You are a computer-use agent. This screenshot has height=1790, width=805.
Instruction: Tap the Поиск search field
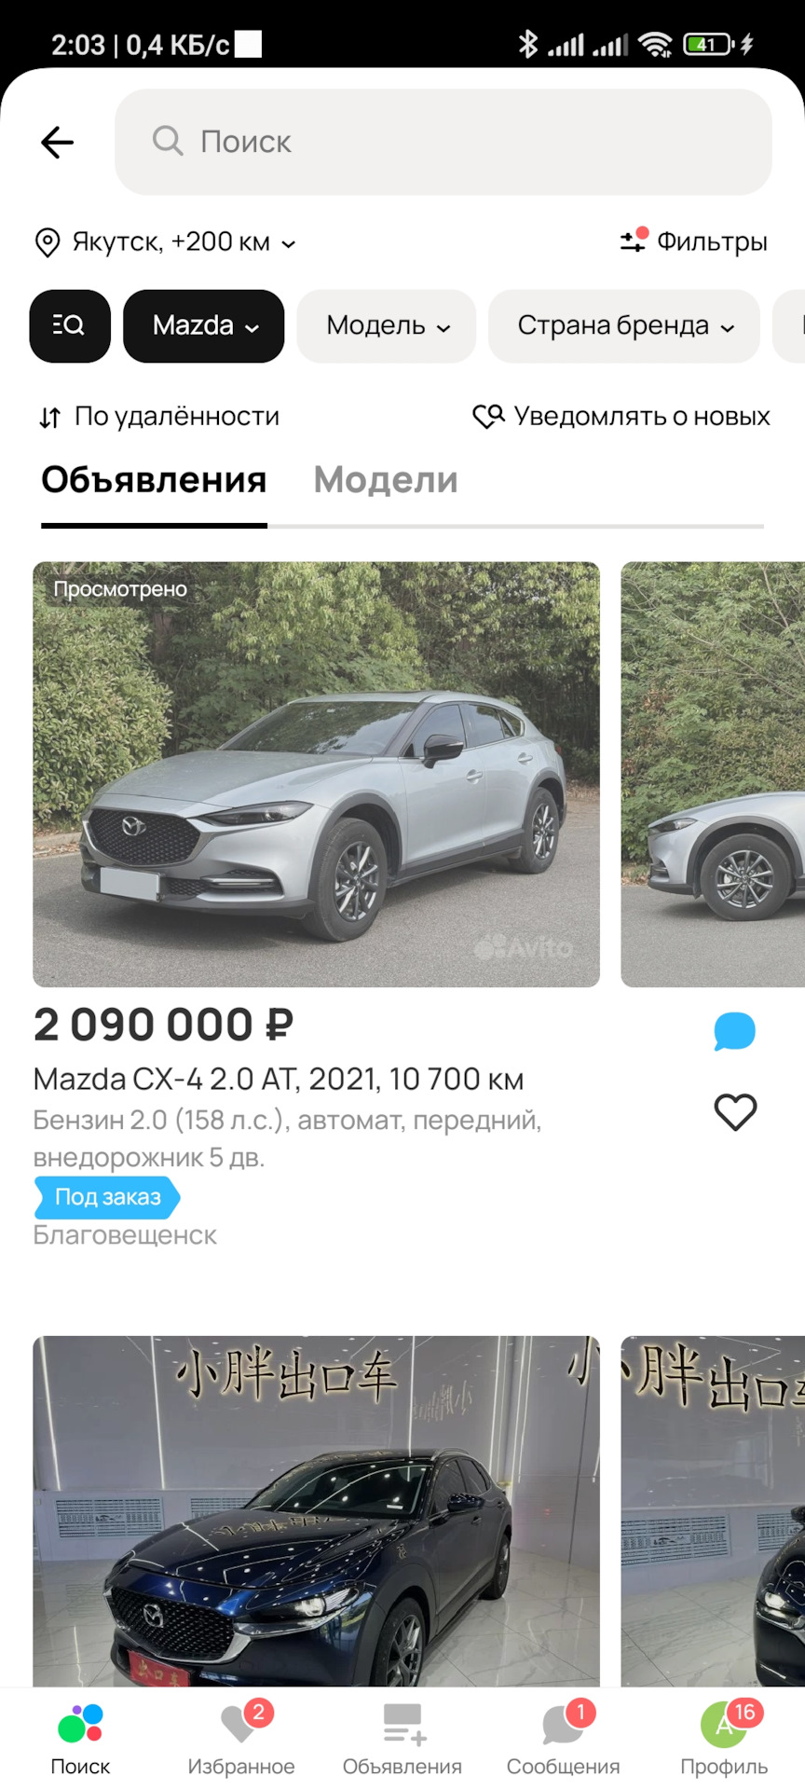pyautogui.click(x=443, y=142)
